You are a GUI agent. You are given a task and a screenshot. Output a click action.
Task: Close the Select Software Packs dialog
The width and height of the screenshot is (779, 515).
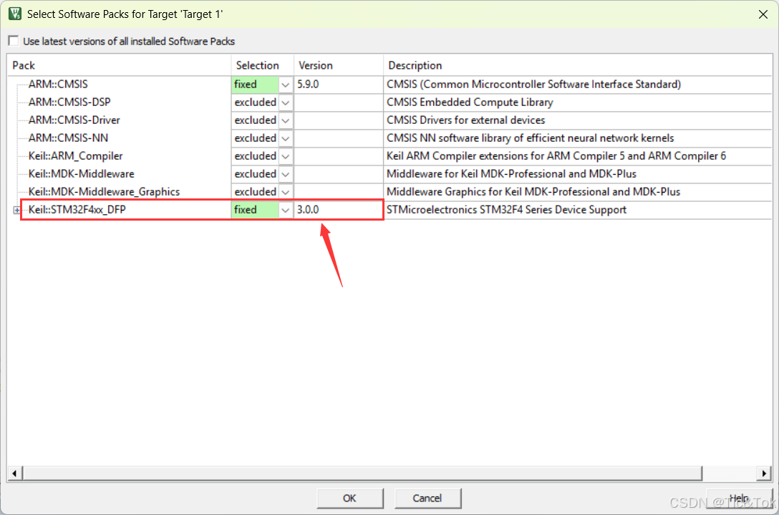point(763,14)
